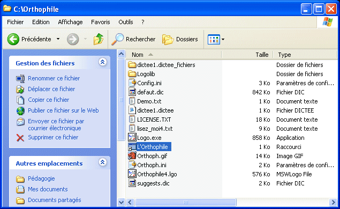Click the 842 Ko size cell

[261, 92]
